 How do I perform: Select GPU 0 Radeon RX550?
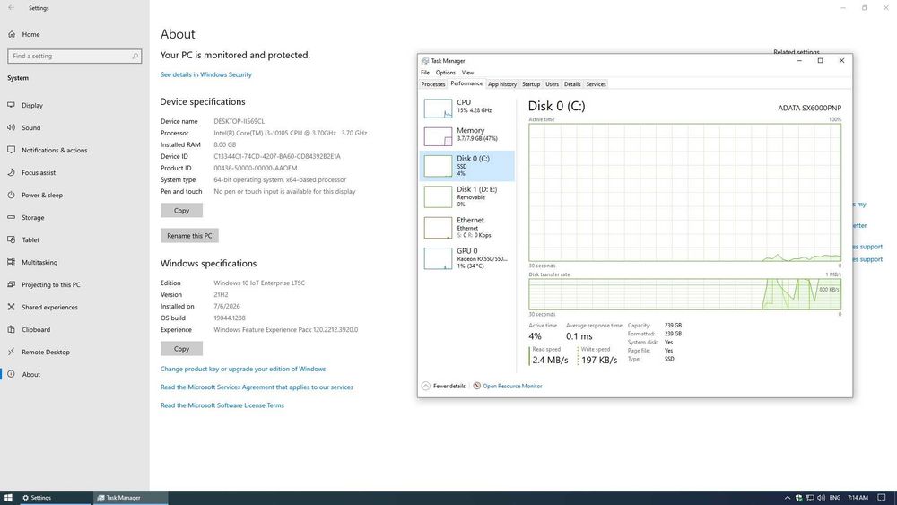coord(466,258)
